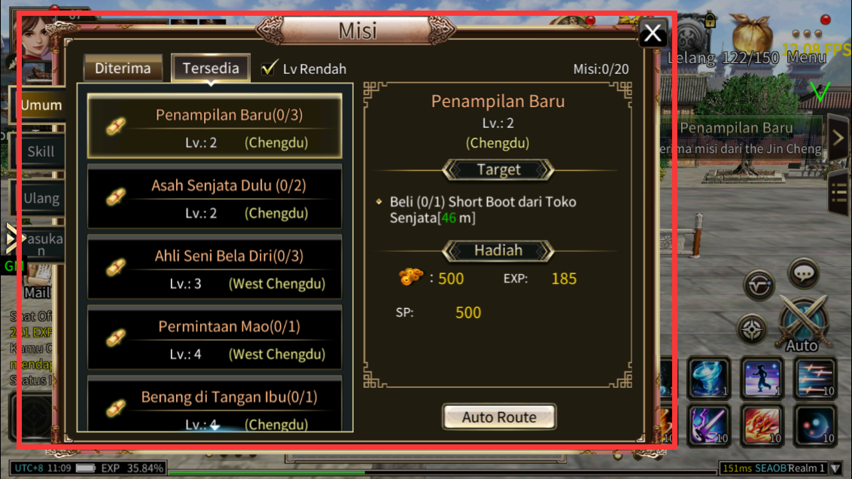
Task: Select the Tersedia tab
Action: [x=211, y=69]
